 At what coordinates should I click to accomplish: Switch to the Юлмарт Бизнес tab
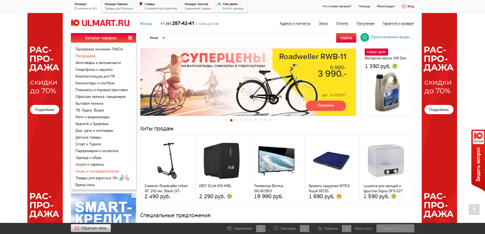coord(119,6)
